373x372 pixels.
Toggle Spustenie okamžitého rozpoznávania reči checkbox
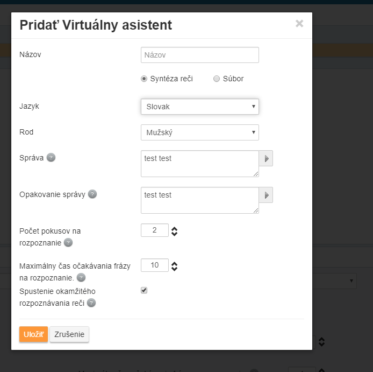tap(144, 290)
